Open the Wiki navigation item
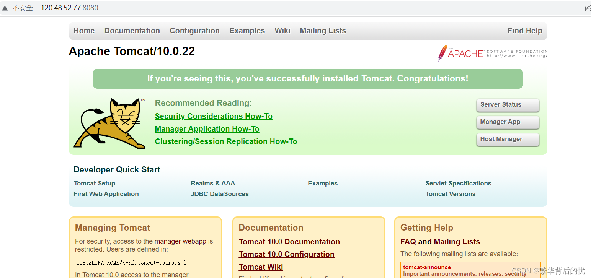Image resolution: width=591 pixels, height=278 pixels. 282,31
